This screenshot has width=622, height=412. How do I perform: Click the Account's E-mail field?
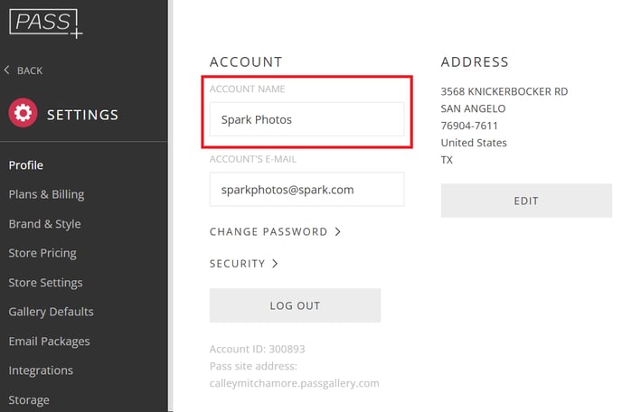pyautogui.click(x=306, y=190)
